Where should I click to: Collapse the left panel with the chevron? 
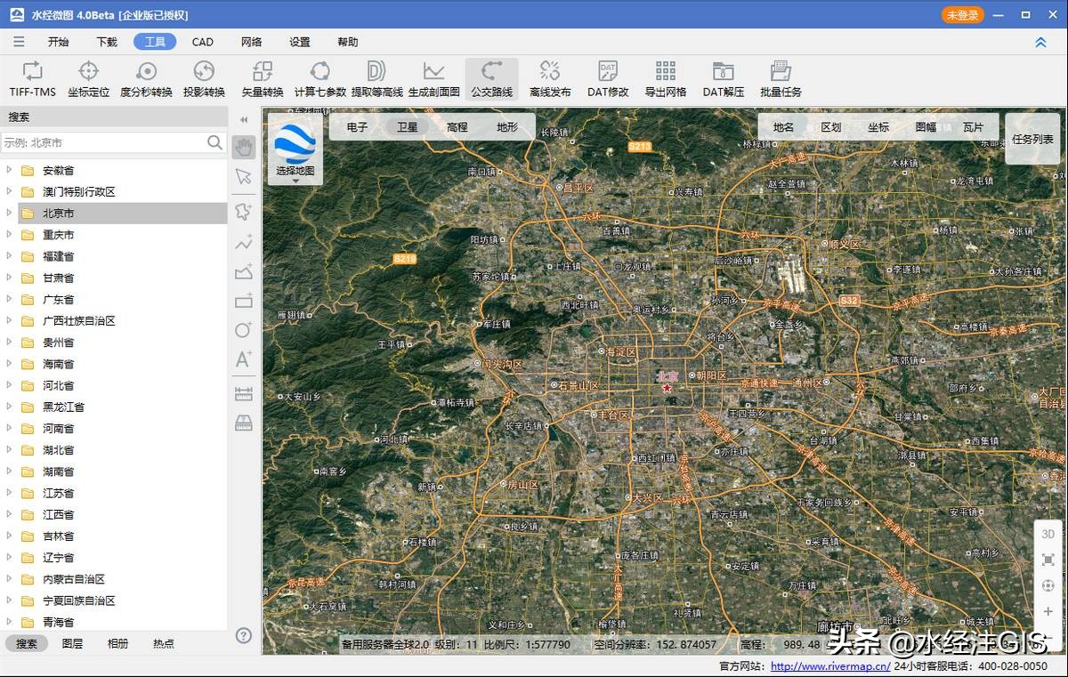click(x=243, y=118)
